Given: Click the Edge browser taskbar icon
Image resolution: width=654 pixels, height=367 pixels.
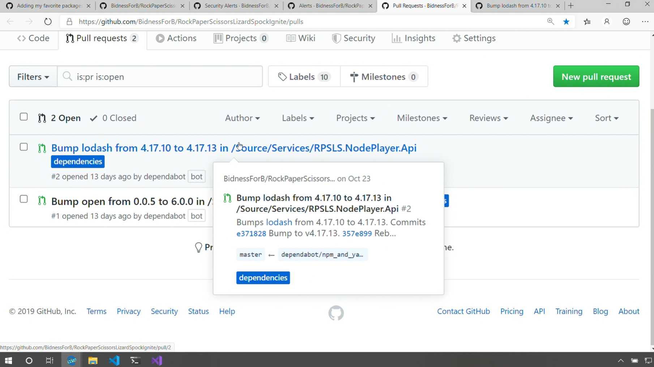Looking at the screenshot, I should coord(72,360).
